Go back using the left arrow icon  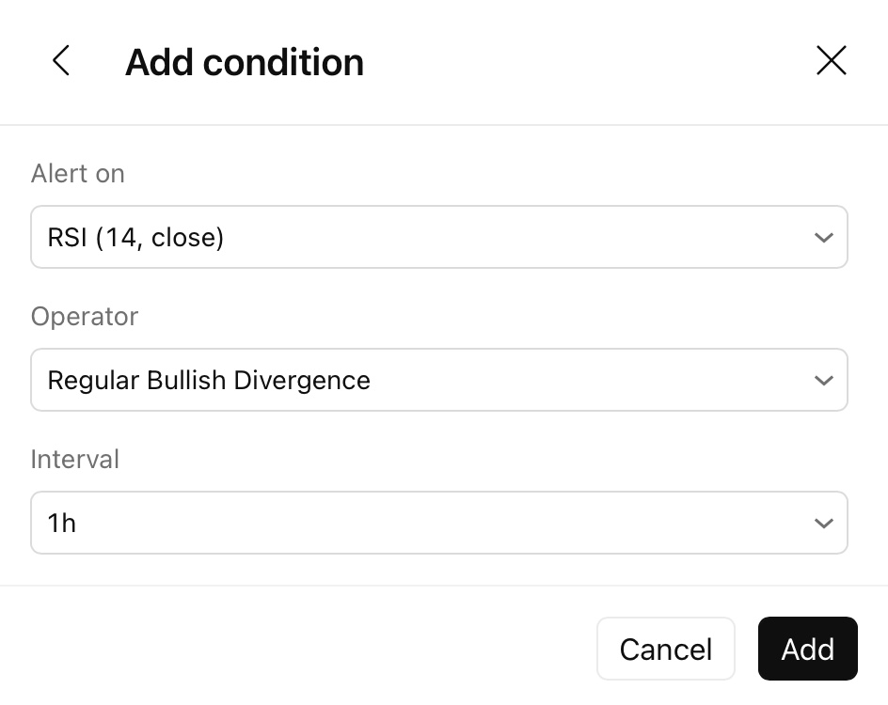[61, 61]
